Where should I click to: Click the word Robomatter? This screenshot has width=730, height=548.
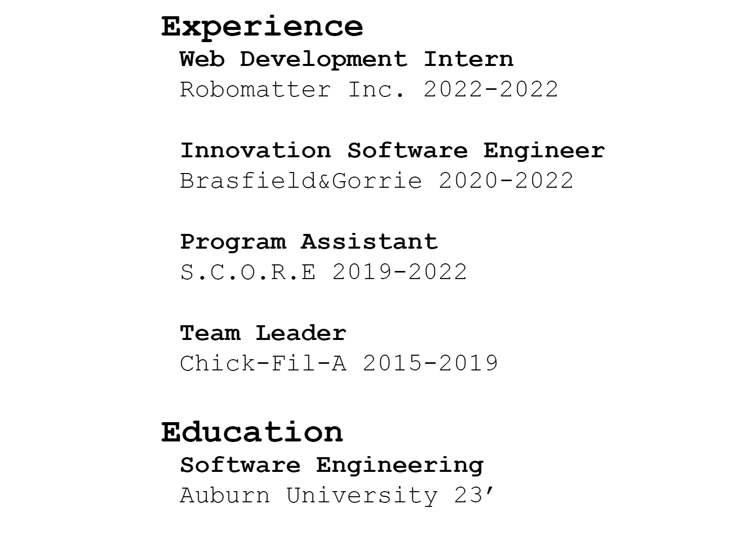tap(256, 90)
